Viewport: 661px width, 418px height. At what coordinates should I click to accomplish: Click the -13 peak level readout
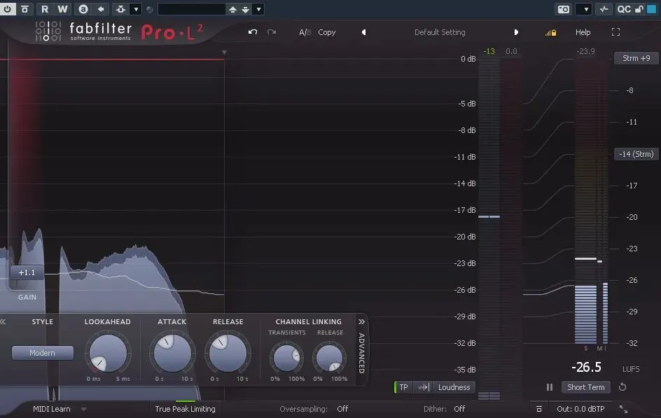click(489, 51)
